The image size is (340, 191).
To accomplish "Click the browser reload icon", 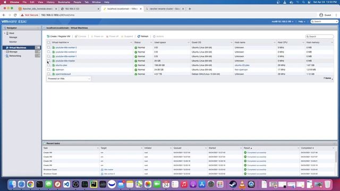I will click(x=15, y=15).
